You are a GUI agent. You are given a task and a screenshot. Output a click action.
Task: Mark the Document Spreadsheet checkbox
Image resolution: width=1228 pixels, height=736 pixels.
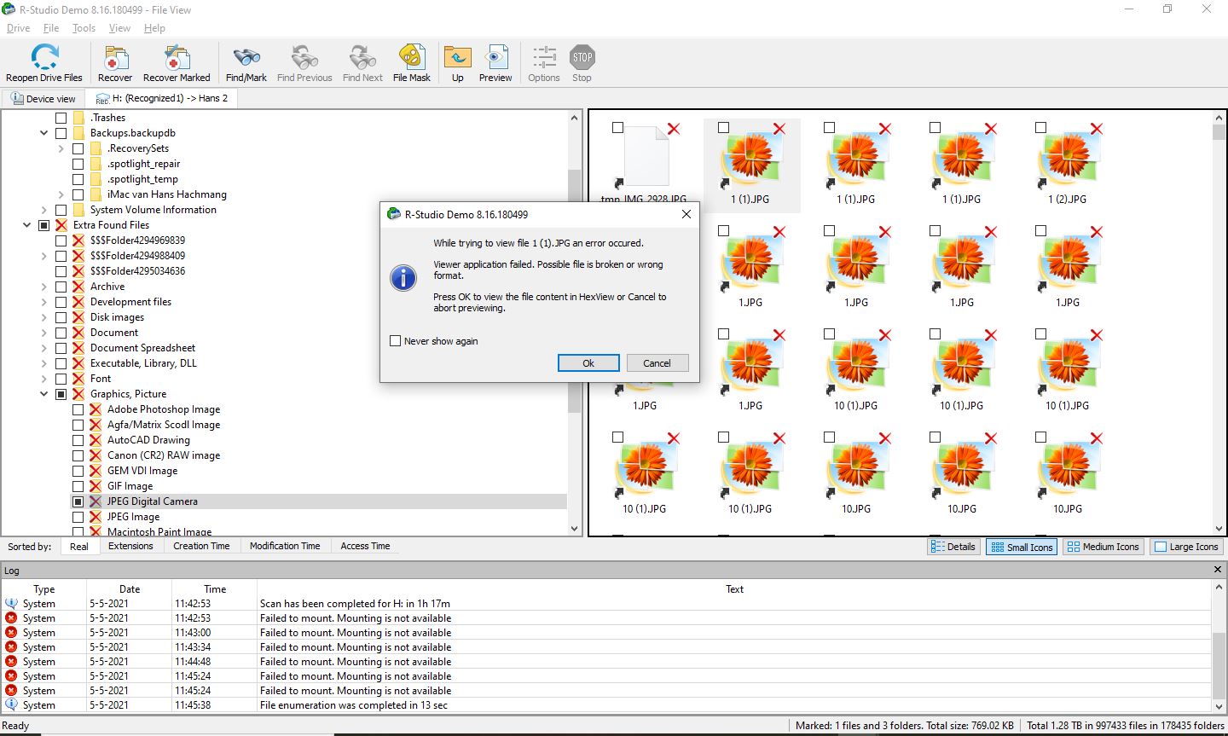pyautogui.click(x=61, y=348)
